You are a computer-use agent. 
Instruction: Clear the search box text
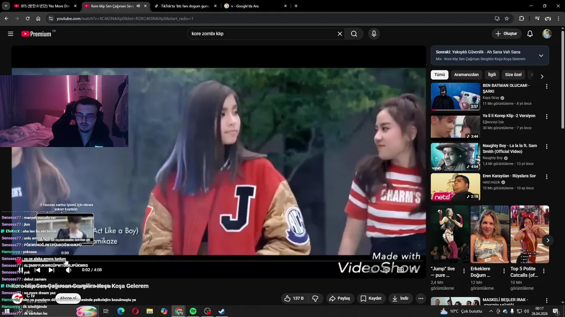340,34
